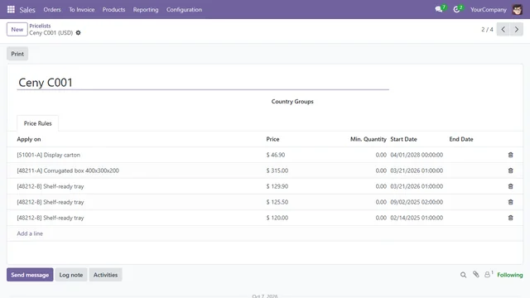Open the Sales app title
Image resolution: width=530 pixels, height=298 pixels.
27,10
